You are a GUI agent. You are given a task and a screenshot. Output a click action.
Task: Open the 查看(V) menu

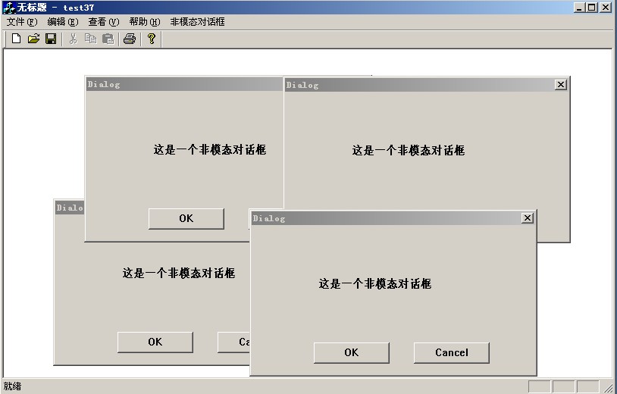104,22
